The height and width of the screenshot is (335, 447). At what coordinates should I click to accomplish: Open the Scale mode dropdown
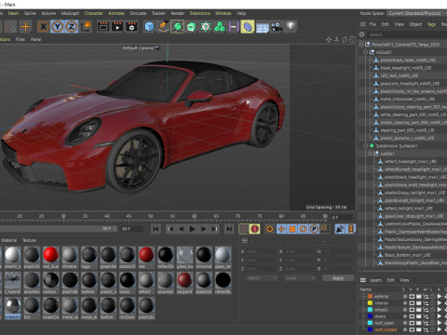pyautogui.click(x=300, y=278)
